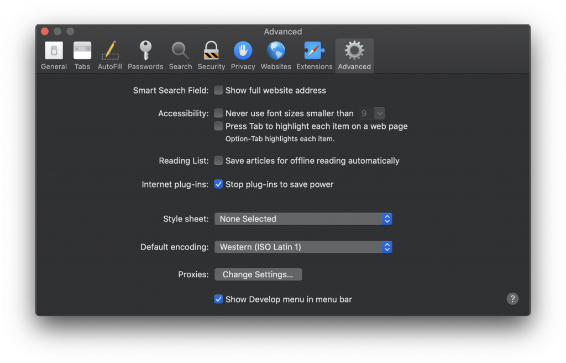This screenshot has height=363, width=566.
Task: Disable Show Develop menu in menu bar
Action: click(x=219, y=299)
